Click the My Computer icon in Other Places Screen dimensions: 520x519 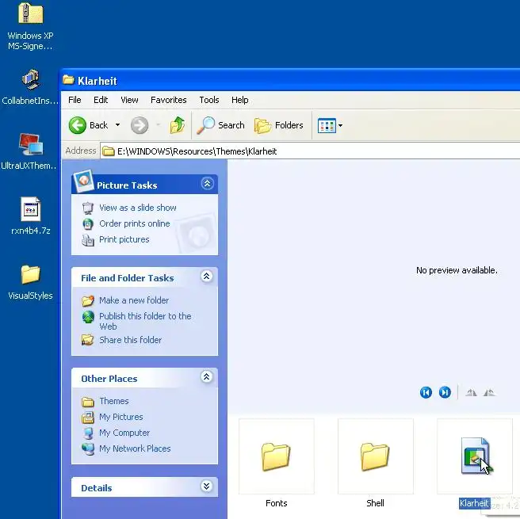(x=88, y=433)
